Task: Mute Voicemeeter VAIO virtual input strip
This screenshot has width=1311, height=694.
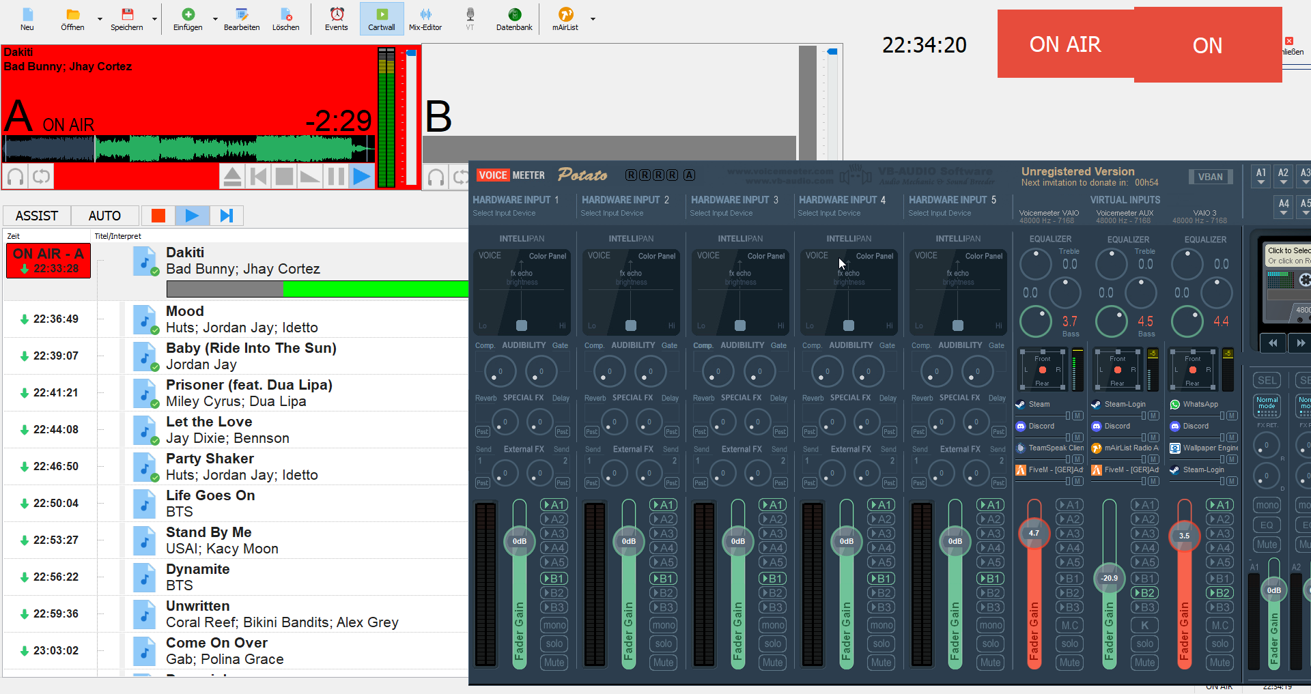Action: pyautogui.click(x=1069, y=662)
